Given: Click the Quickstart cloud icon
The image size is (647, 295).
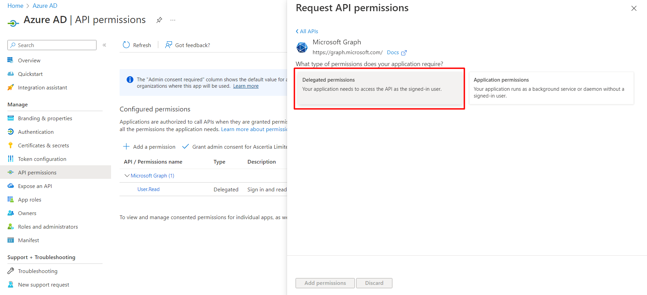Looking at the screenshot, I should coord(10,74).
